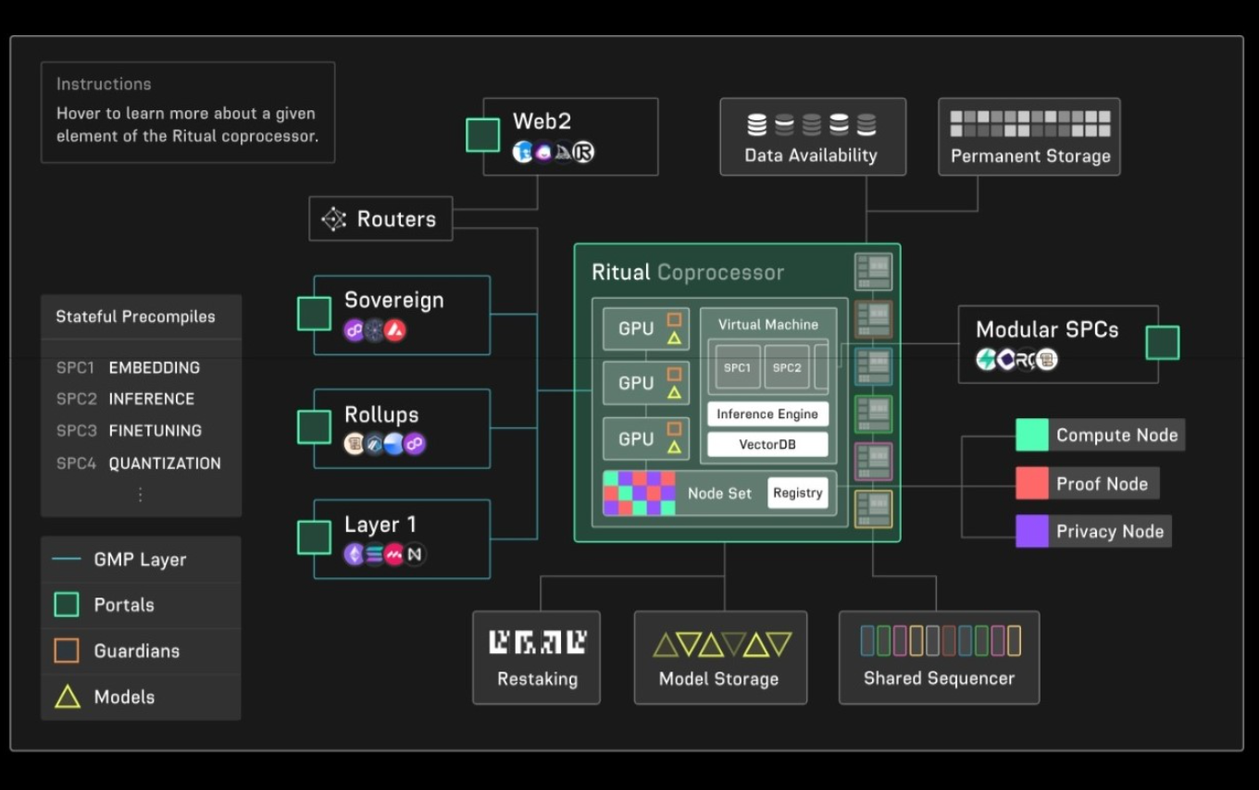Select the beige scroll icon under Modular SPCs

(1047, 359)
